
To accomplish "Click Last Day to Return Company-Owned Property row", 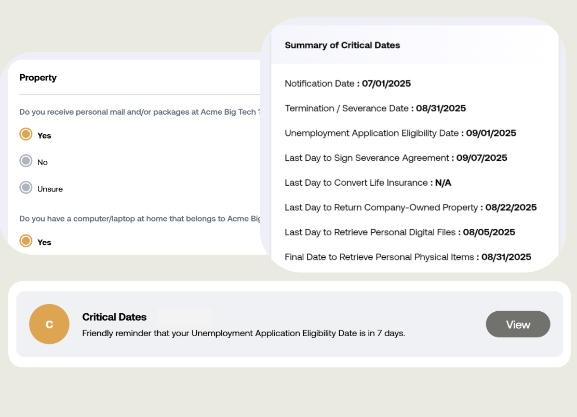I will pyautogui.click(x=411, y=207).
